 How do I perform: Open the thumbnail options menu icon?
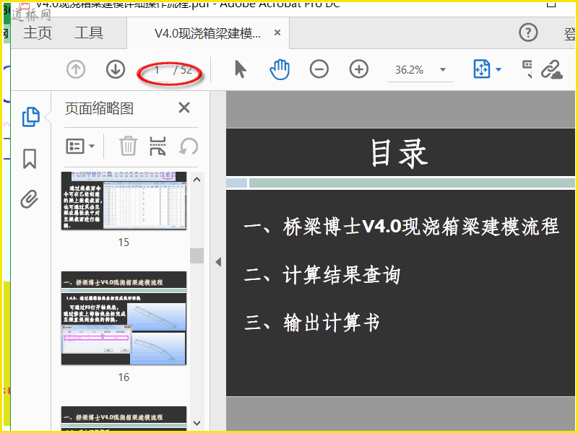[75, 146]
